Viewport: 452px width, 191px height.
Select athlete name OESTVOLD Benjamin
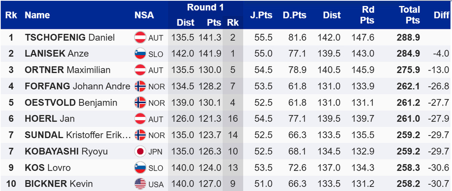tap(71, 103)
